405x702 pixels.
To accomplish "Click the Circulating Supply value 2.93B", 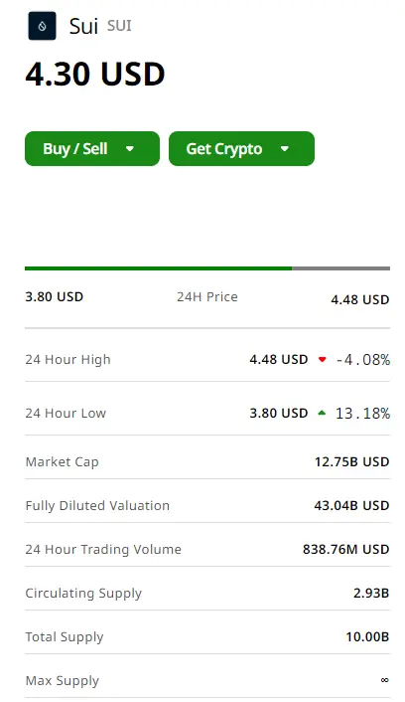I will click(x=371, y=594).
